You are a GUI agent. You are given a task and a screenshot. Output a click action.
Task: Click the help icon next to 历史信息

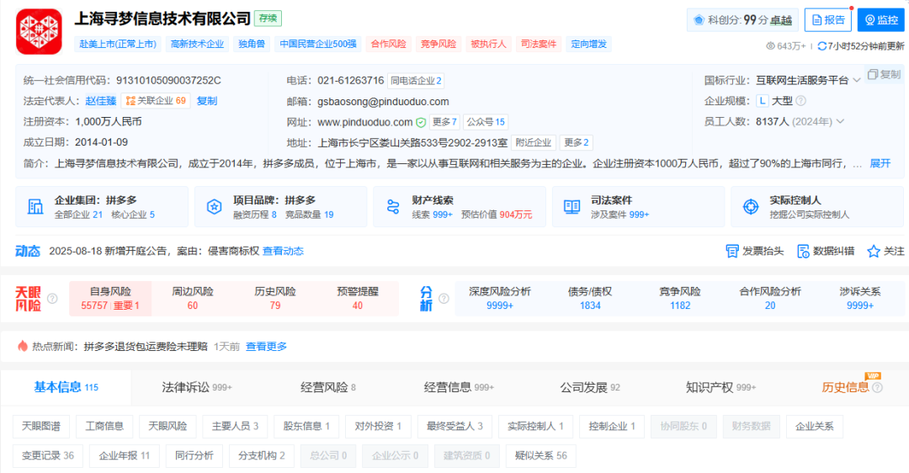[877, 388]
